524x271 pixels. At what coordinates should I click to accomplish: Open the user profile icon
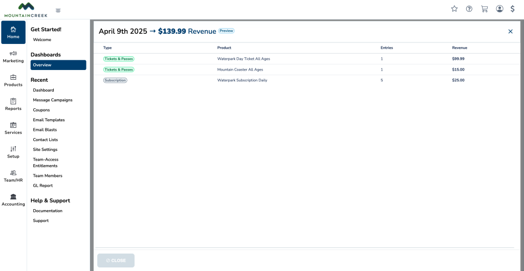499,9
